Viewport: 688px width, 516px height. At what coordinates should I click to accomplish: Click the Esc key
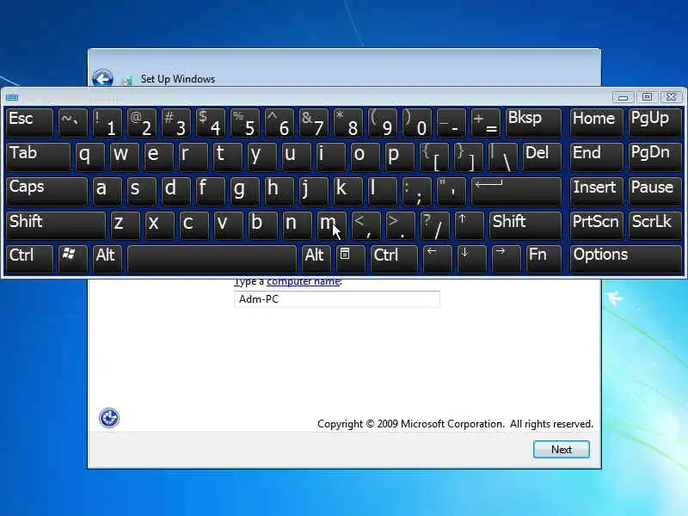pos(29,122)
